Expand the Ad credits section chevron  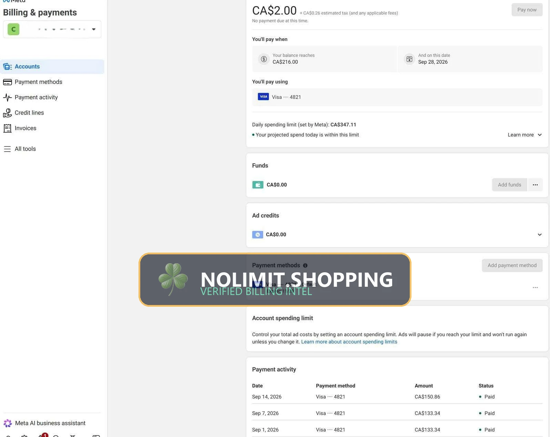coord(540,235)
